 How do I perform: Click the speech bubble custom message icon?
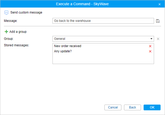[7, 12]
